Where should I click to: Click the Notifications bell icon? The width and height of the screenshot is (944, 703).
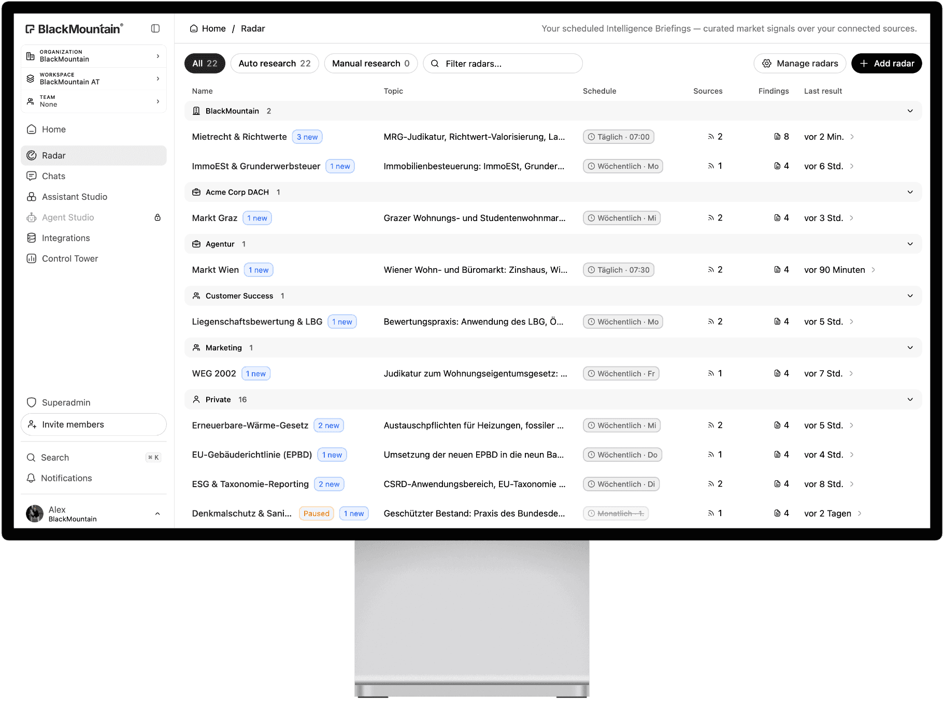pos(31,478)
